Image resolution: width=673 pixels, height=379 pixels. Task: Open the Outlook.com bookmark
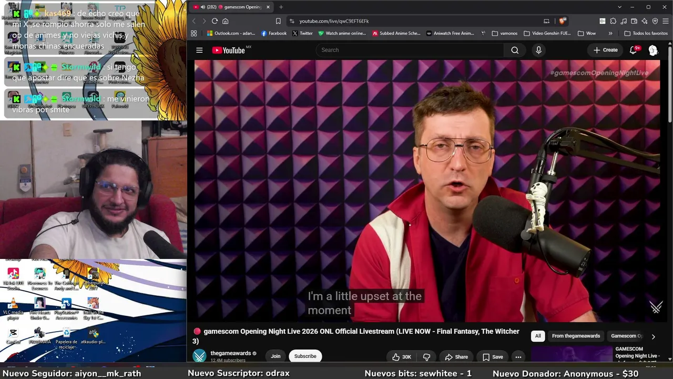[x=231, y=33]
